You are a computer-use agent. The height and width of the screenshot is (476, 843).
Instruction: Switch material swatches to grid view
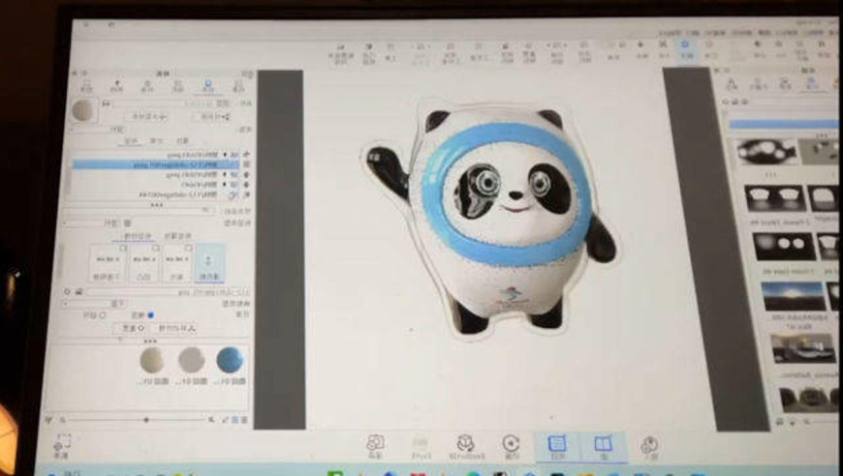pyautogui.click(x=234, y=420)
